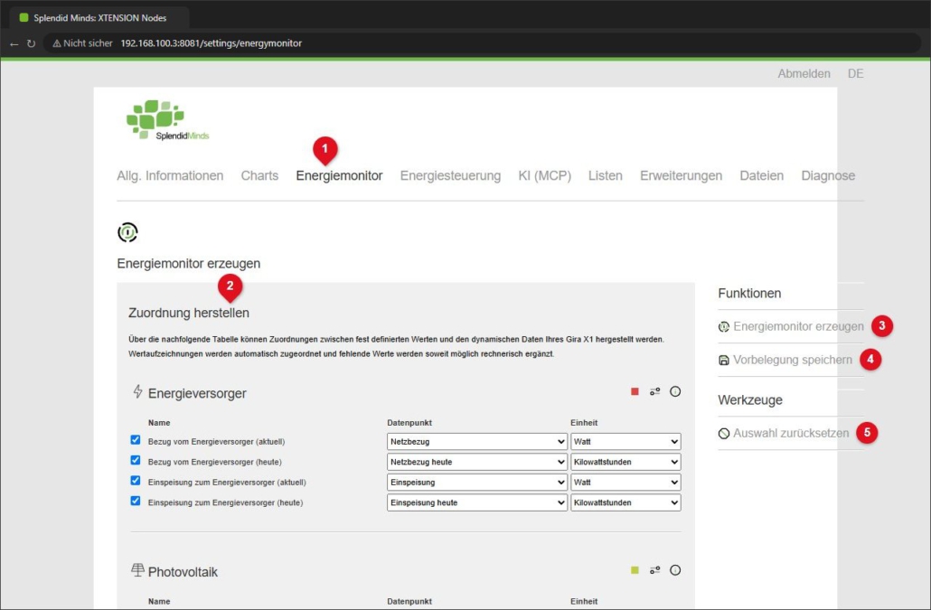Uncheck 'Bezug vom Energieversorger (heute)' checkbox
The height and width of the screenshot is (610, 931).
[x=136, y=461]
